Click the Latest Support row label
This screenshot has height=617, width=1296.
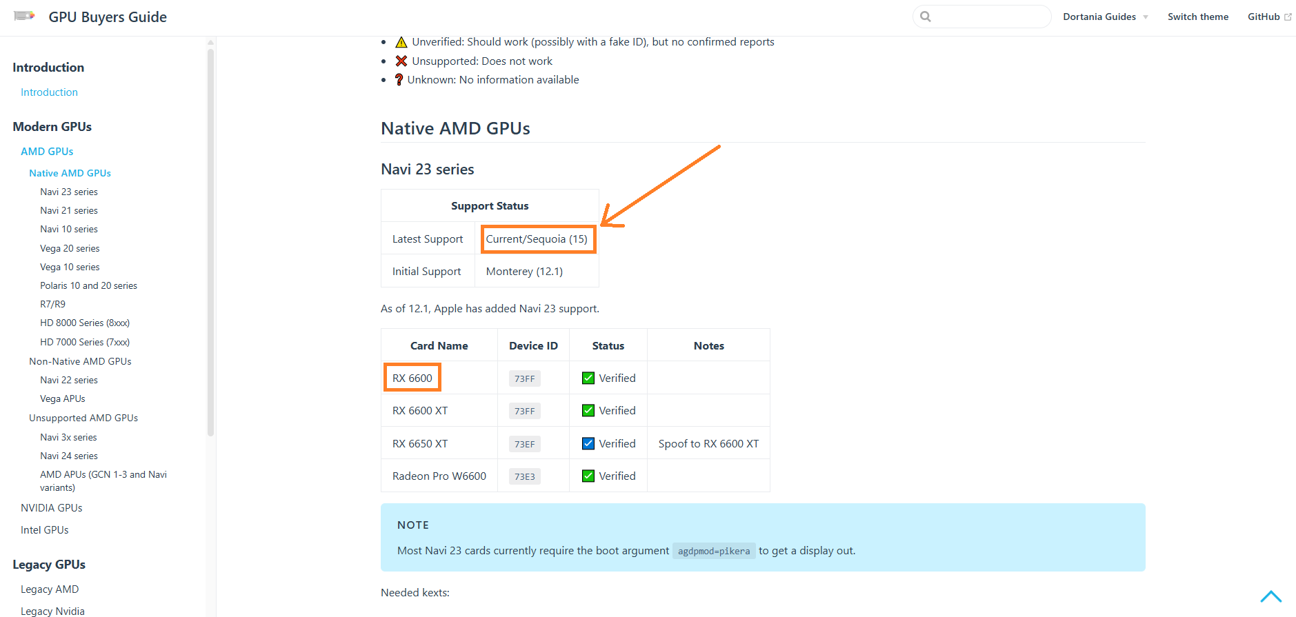coord(428,239)
